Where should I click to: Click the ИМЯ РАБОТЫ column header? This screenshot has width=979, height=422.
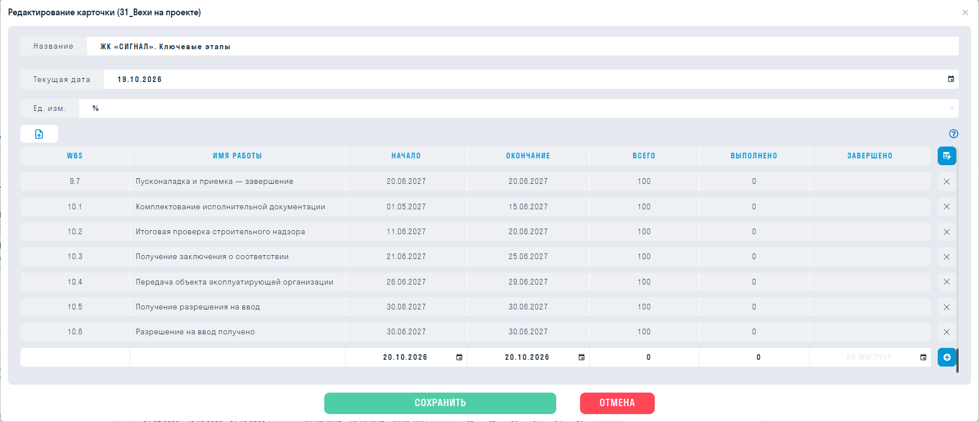pos(238,156)
